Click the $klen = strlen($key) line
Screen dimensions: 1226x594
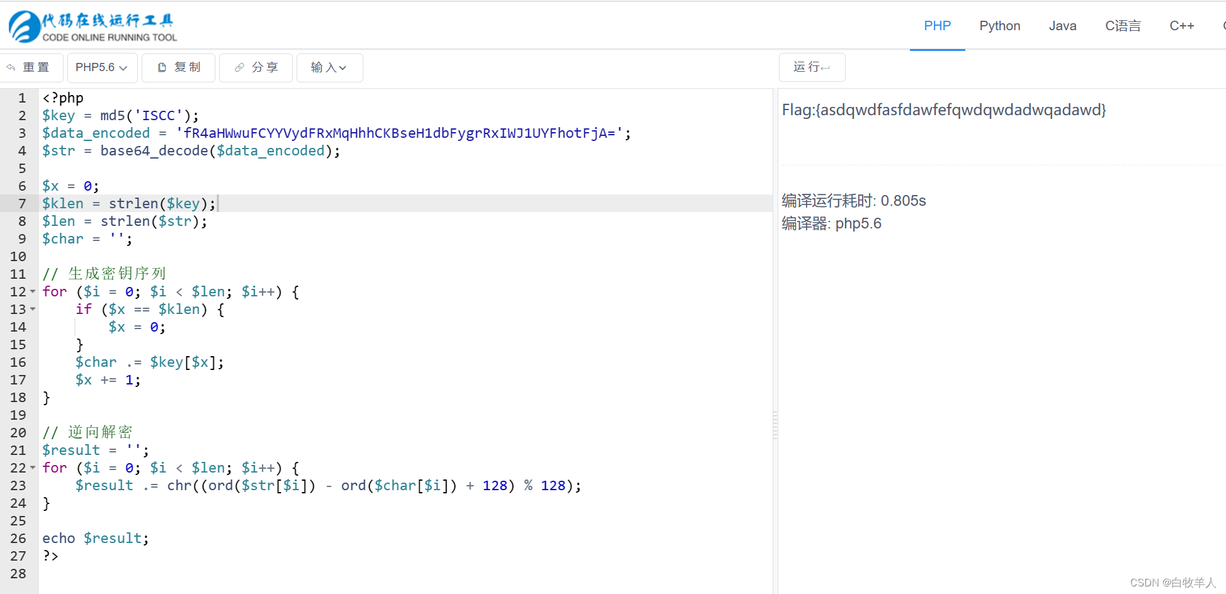coord(129,203)
